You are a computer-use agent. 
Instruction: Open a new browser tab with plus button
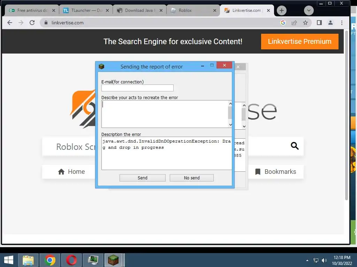pyautogui.click(x=282, y=10)
